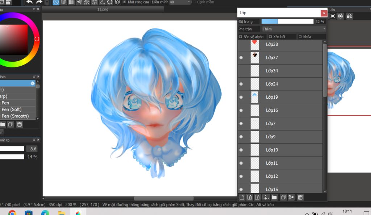Choose the Pen (Soft) brush
Viewport: 371px width, 215px height.
coord(18,109)
